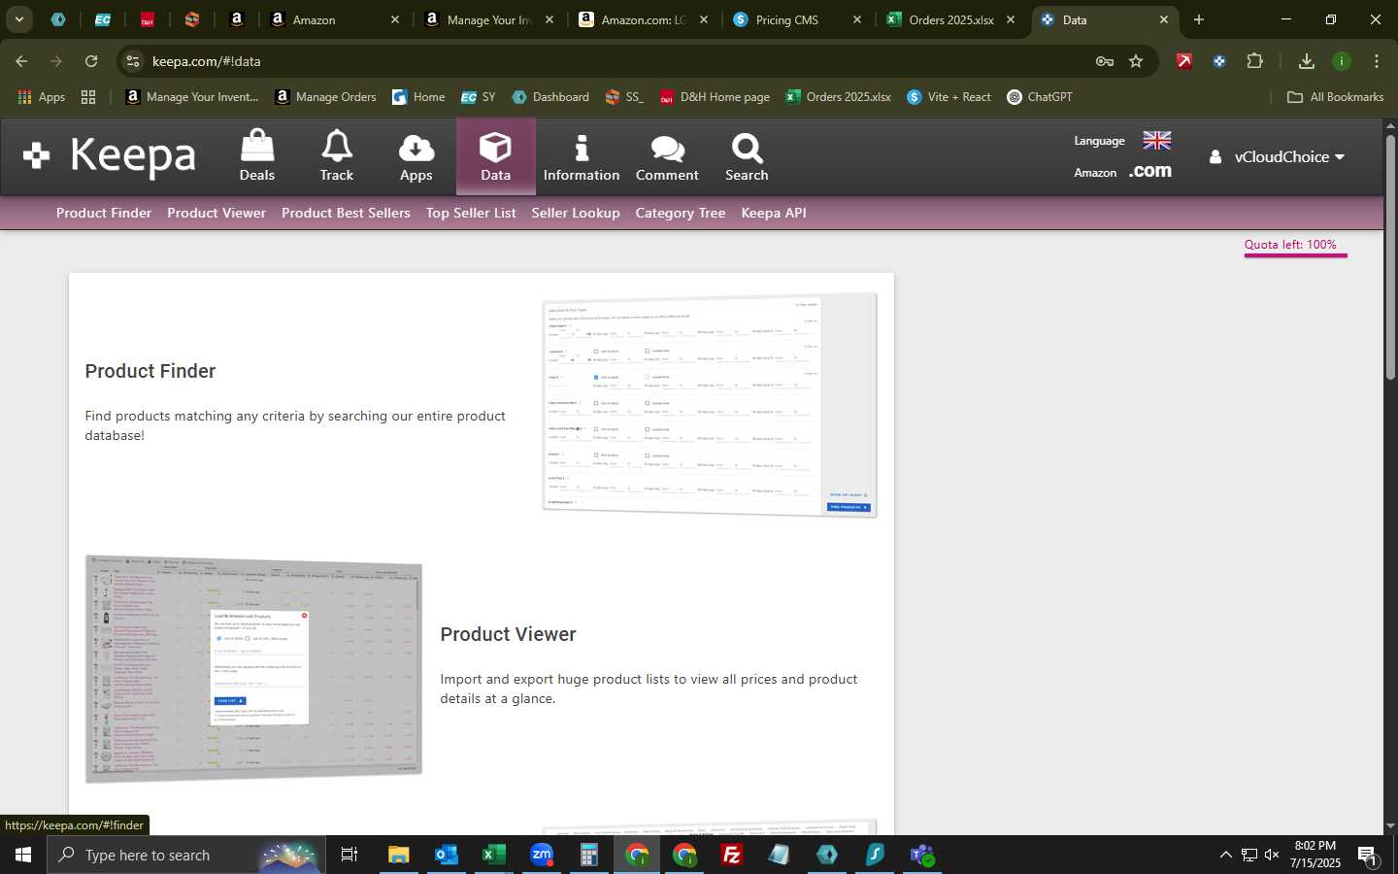The height and width of the screenshot is (874, 1398).
Task: Click the browser Back arrow
Action: click(21, 61)
